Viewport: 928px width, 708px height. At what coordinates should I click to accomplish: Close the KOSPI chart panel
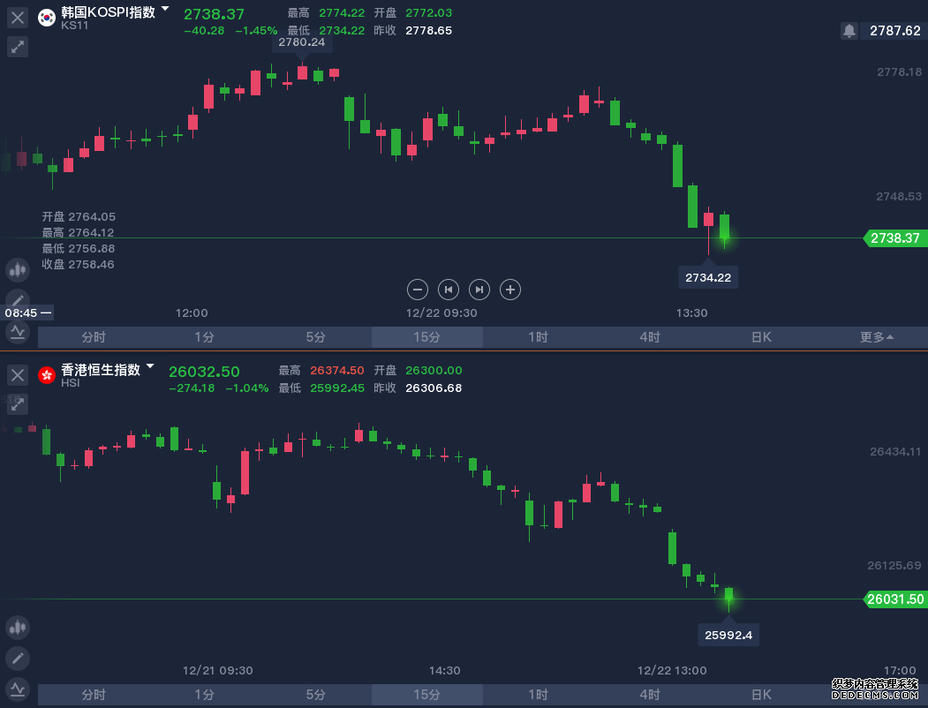point(18,18)
